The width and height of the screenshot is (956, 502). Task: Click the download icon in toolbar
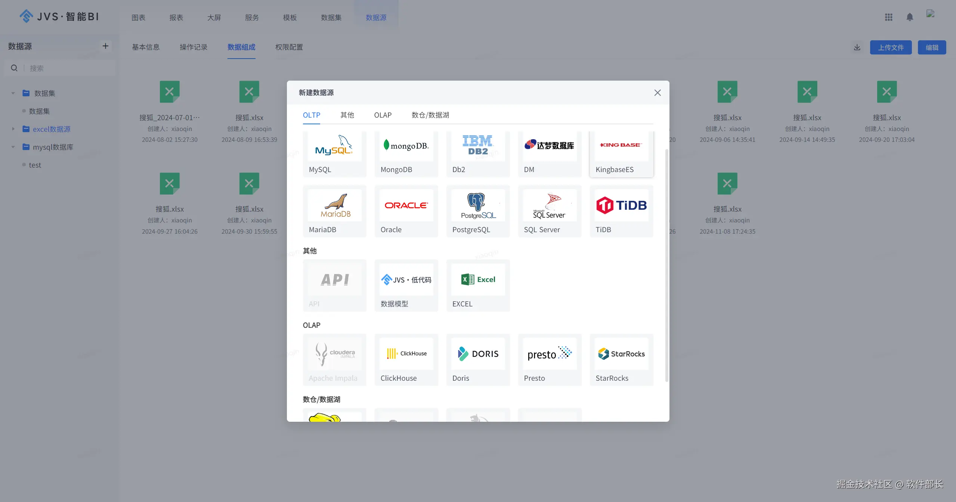857,47
